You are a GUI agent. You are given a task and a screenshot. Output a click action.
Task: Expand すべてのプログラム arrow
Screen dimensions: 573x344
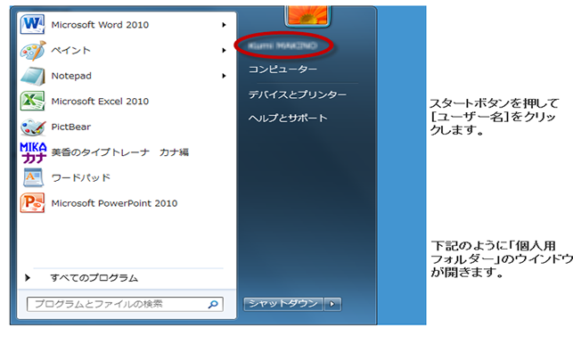28,278
